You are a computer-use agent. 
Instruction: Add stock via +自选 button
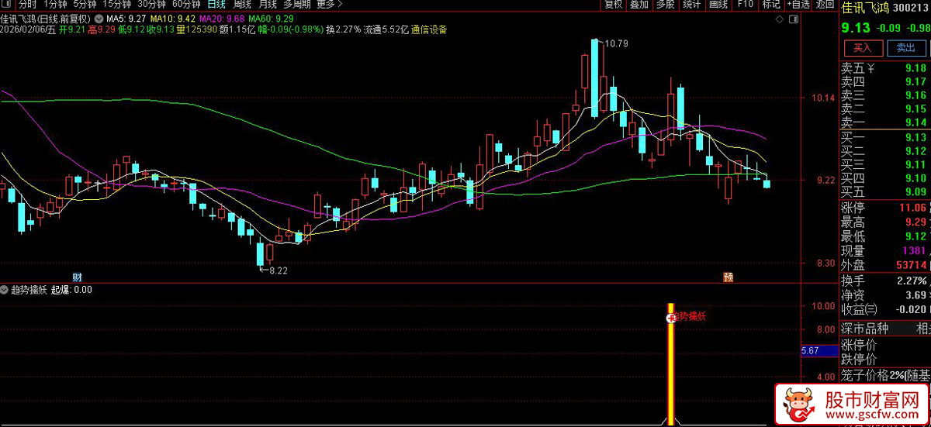point(798,4)
